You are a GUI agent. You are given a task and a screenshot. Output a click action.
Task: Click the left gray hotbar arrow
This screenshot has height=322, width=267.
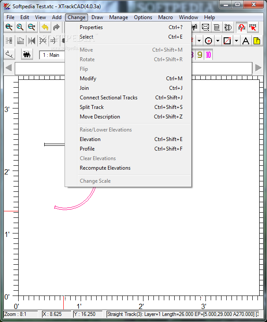(x=9, y=68)
